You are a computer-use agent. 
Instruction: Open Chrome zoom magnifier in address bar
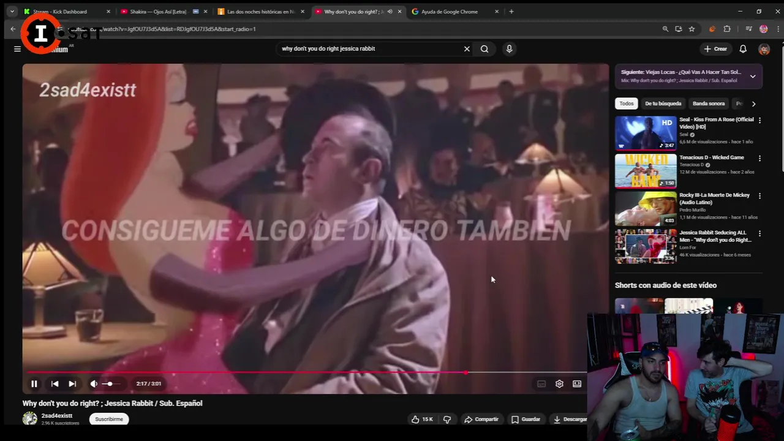pos(665,29)
